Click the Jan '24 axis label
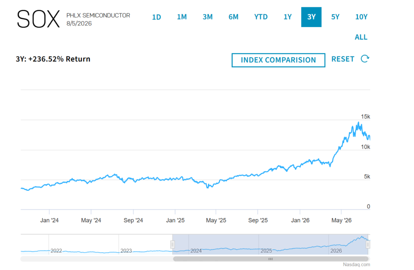Image resolution: width=414 pixels, height=270 pixels. click(x=49, y=220)
